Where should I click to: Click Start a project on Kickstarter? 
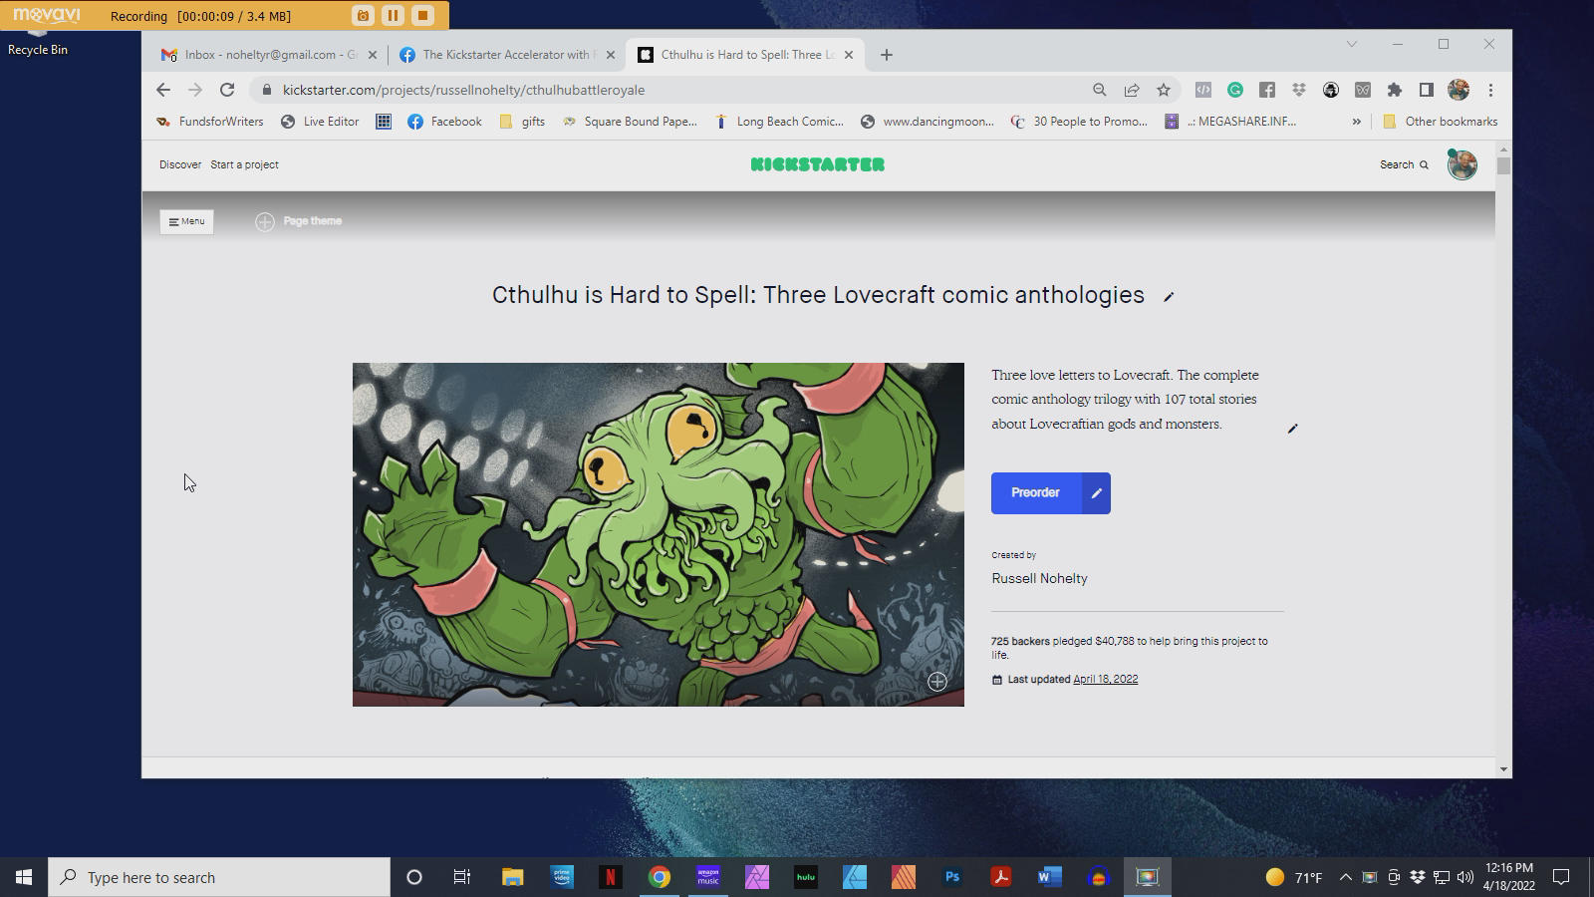pyautogui.click(x=244, y=164)
